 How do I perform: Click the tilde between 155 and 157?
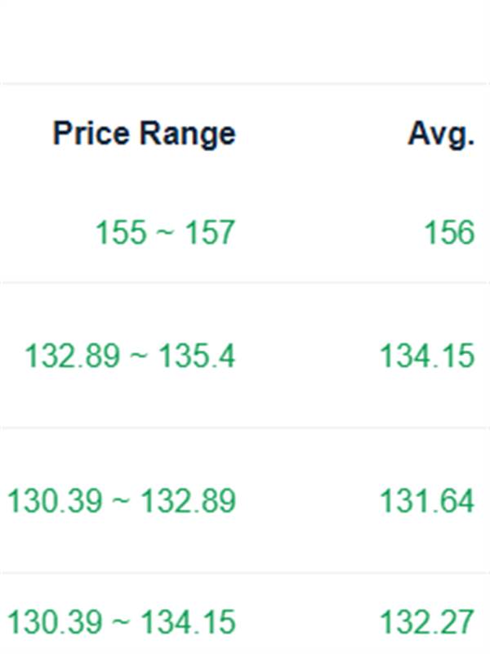[x=165, y=234]
